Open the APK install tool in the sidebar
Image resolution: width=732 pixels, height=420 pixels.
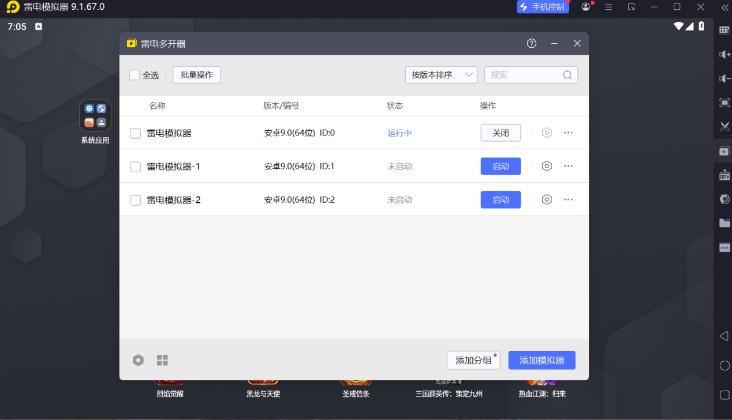(724, 175)
